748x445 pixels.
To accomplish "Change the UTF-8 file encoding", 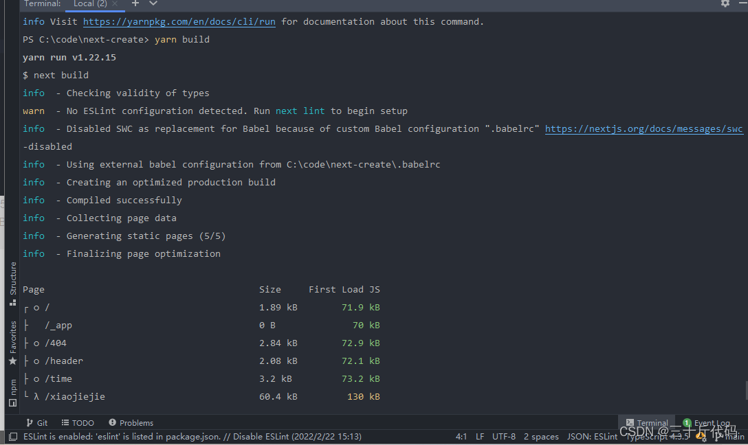I will click(504, 437).
